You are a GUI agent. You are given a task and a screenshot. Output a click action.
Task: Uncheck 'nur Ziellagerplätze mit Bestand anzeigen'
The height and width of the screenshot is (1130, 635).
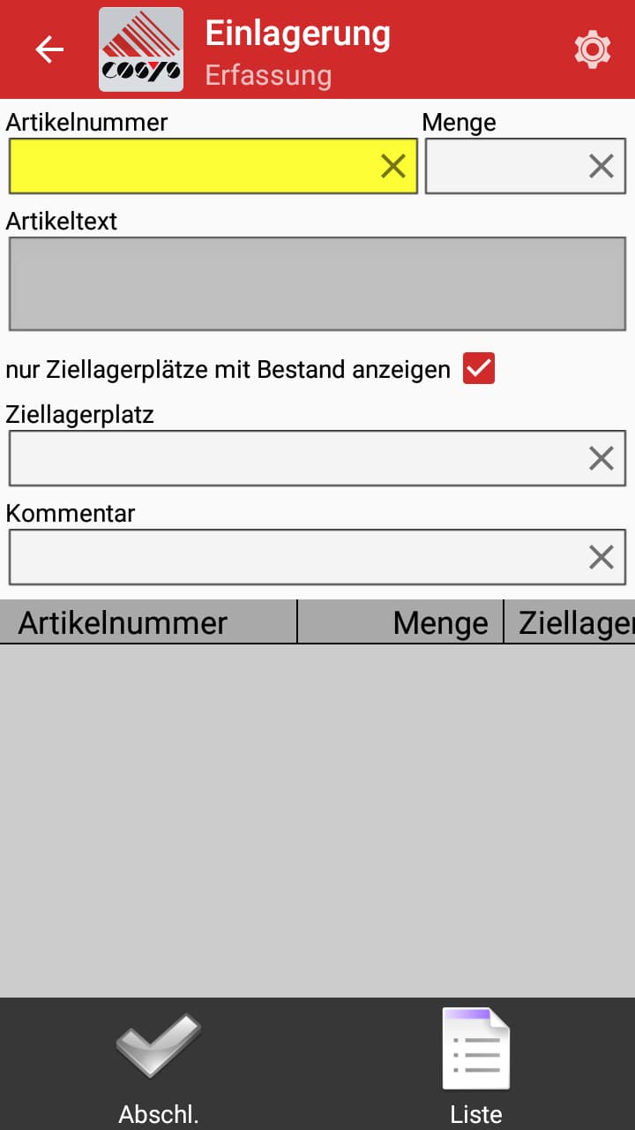pyautogui.click(x=479, y=369)
